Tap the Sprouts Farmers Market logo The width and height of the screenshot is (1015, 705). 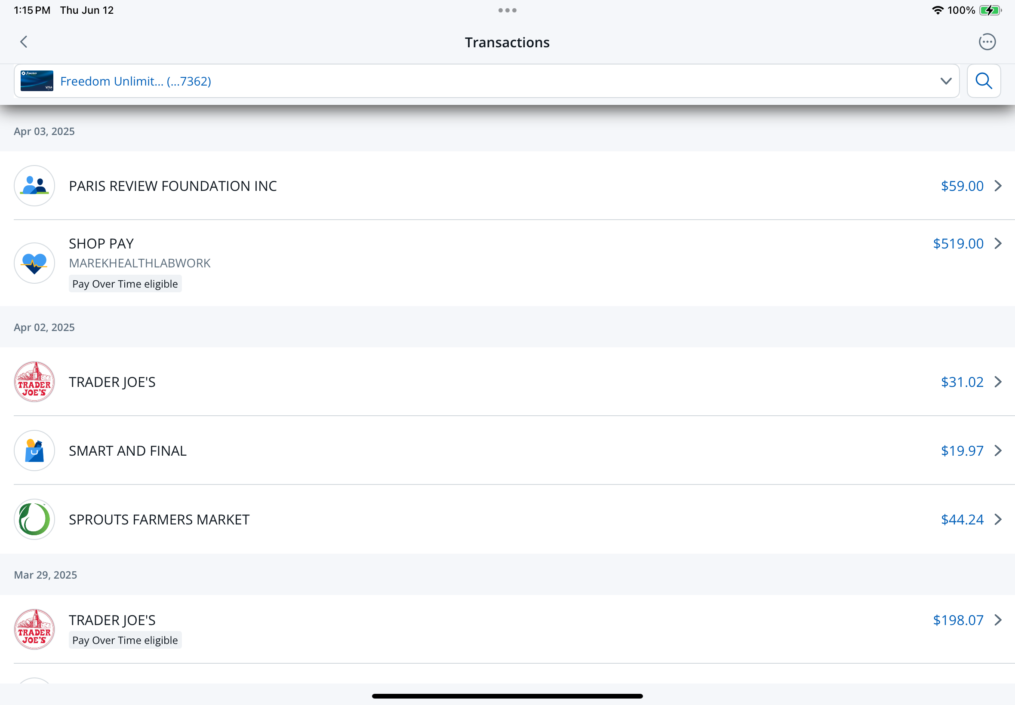pos(34,519)
